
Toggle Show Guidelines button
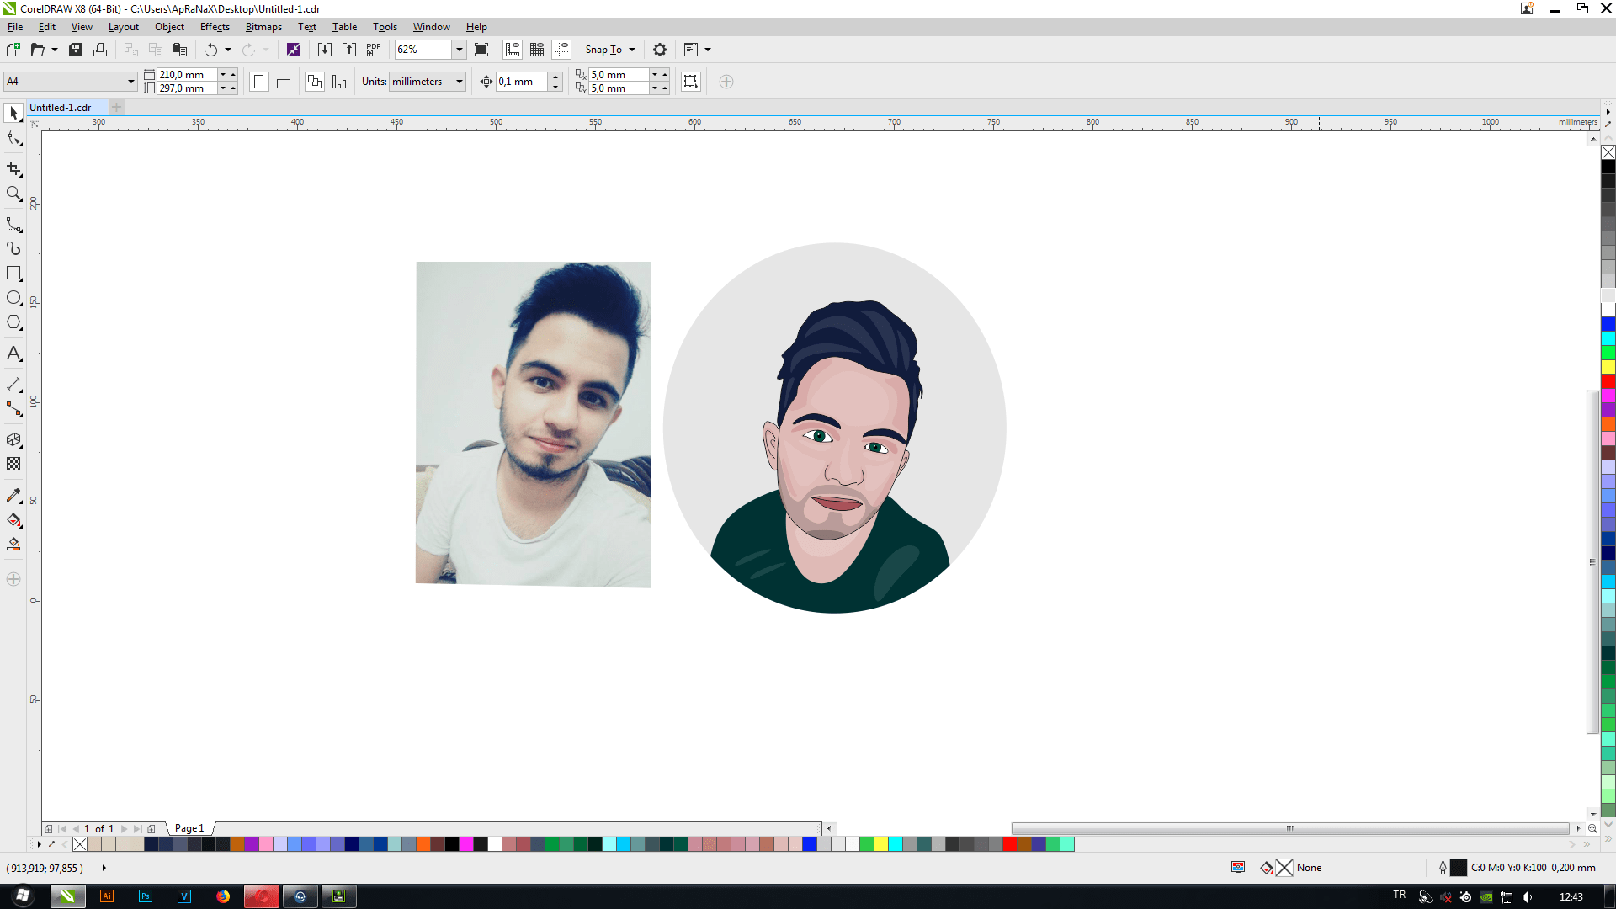point(561,50)
